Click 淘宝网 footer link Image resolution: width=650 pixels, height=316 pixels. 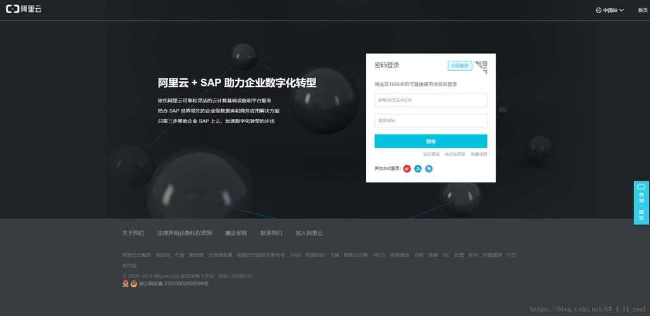click(163, 255)
